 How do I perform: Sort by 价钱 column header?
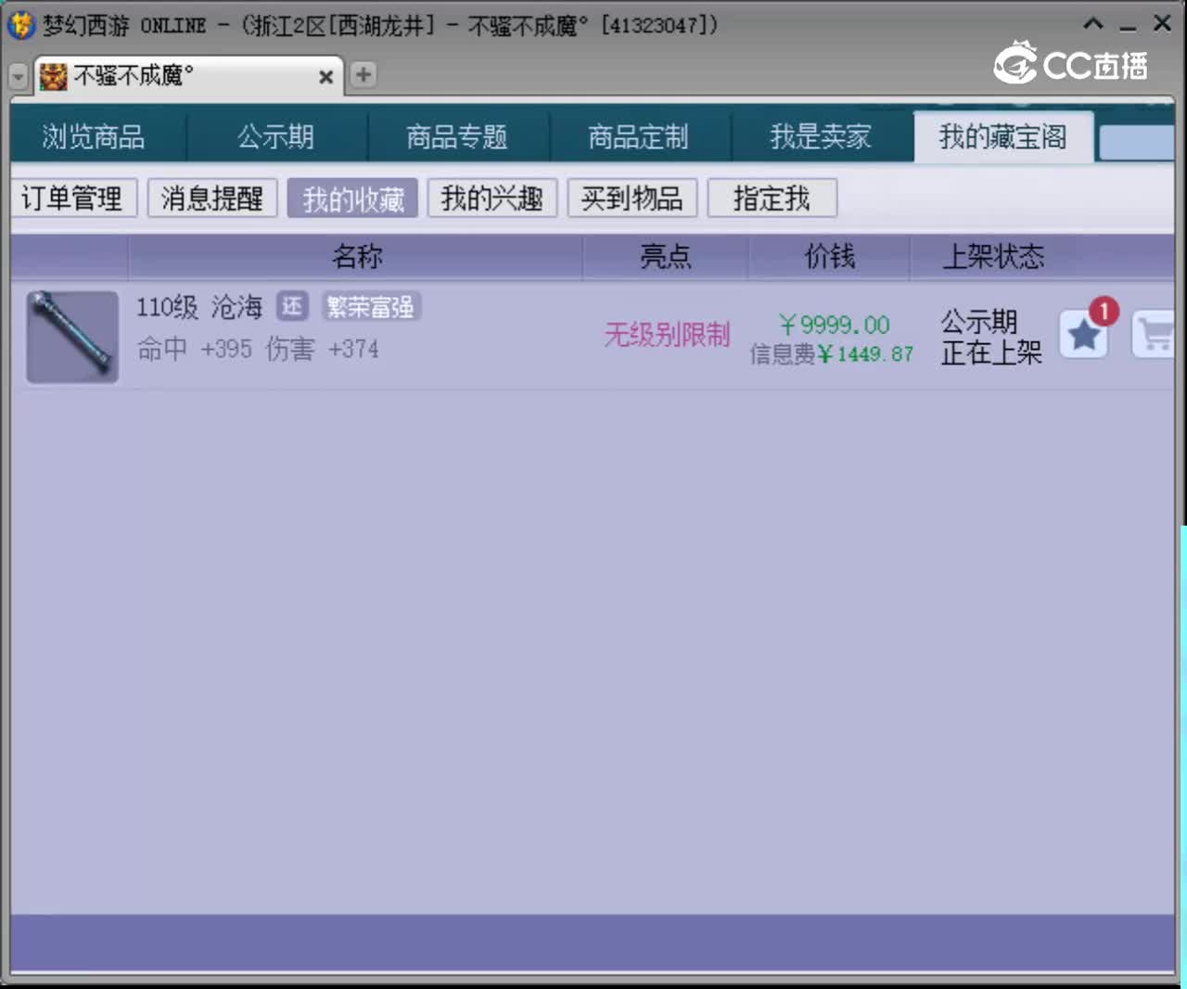click(x=829, y=257)
